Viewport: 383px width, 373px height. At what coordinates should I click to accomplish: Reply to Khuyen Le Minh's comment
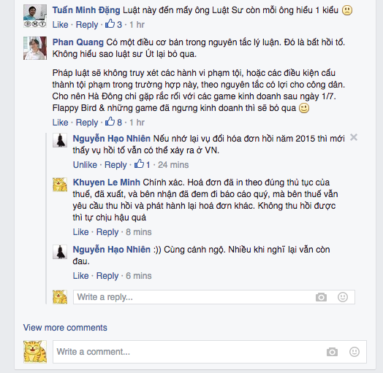click(x=107, y=232)
